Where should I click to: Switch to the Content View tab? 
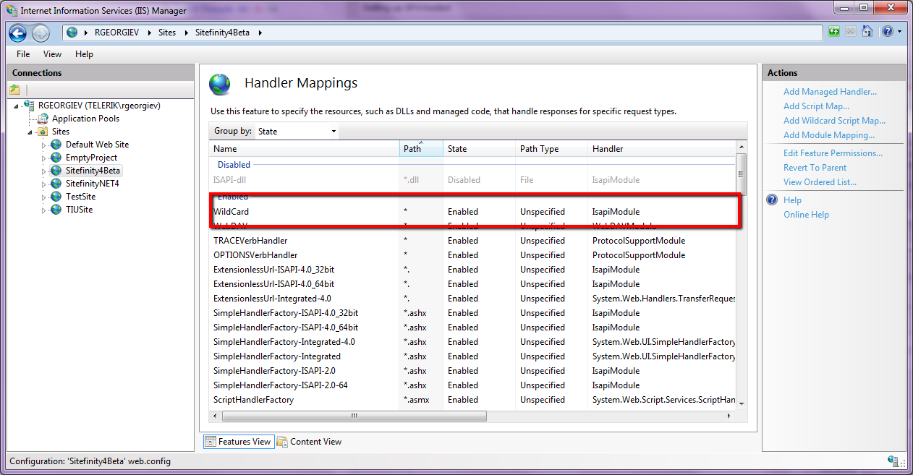point(309,442)
